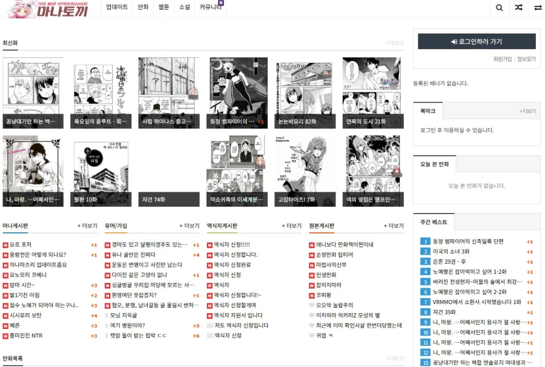
Task: Open 사립 하마나스 중고 thumbnail
Action: (169, 93)
